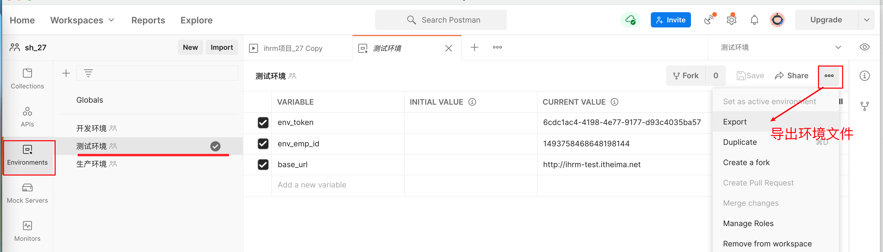Uncheck the env_token variable checkbox
The height and width of the screenshot is (252, 883).
pos(263,122)
